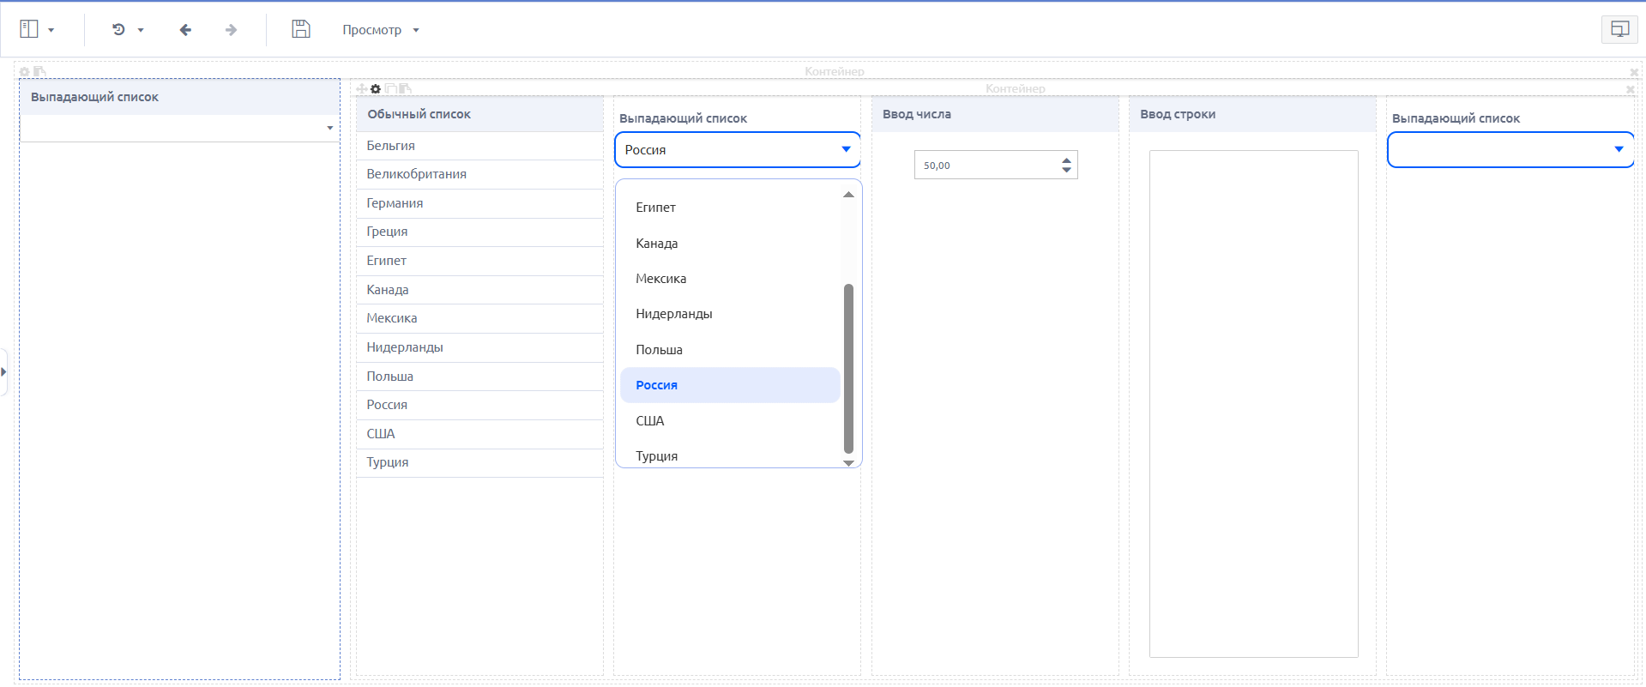Choose Нидерланды in open dropdown
This screenshot has width=1646, height=687.
(x=730, y=314)
